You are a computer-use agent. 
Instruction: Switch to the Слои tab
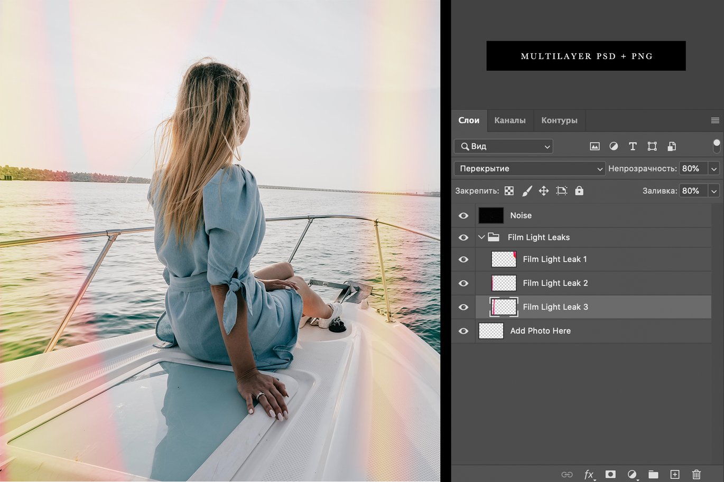[469, 120]
